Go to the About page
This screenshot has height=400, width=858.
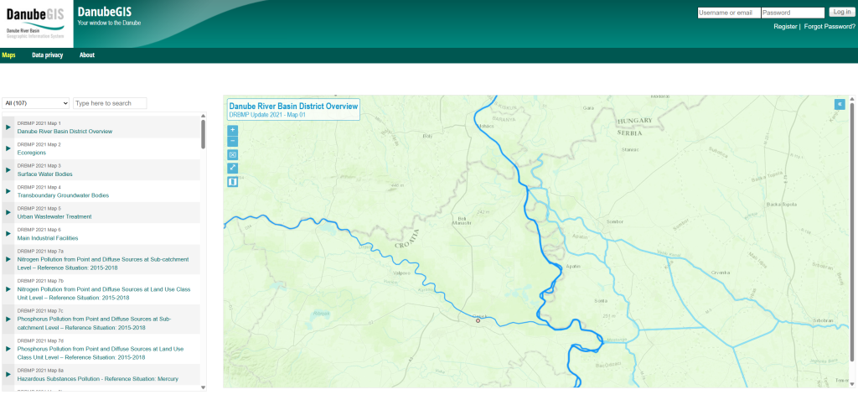point(87,55)
